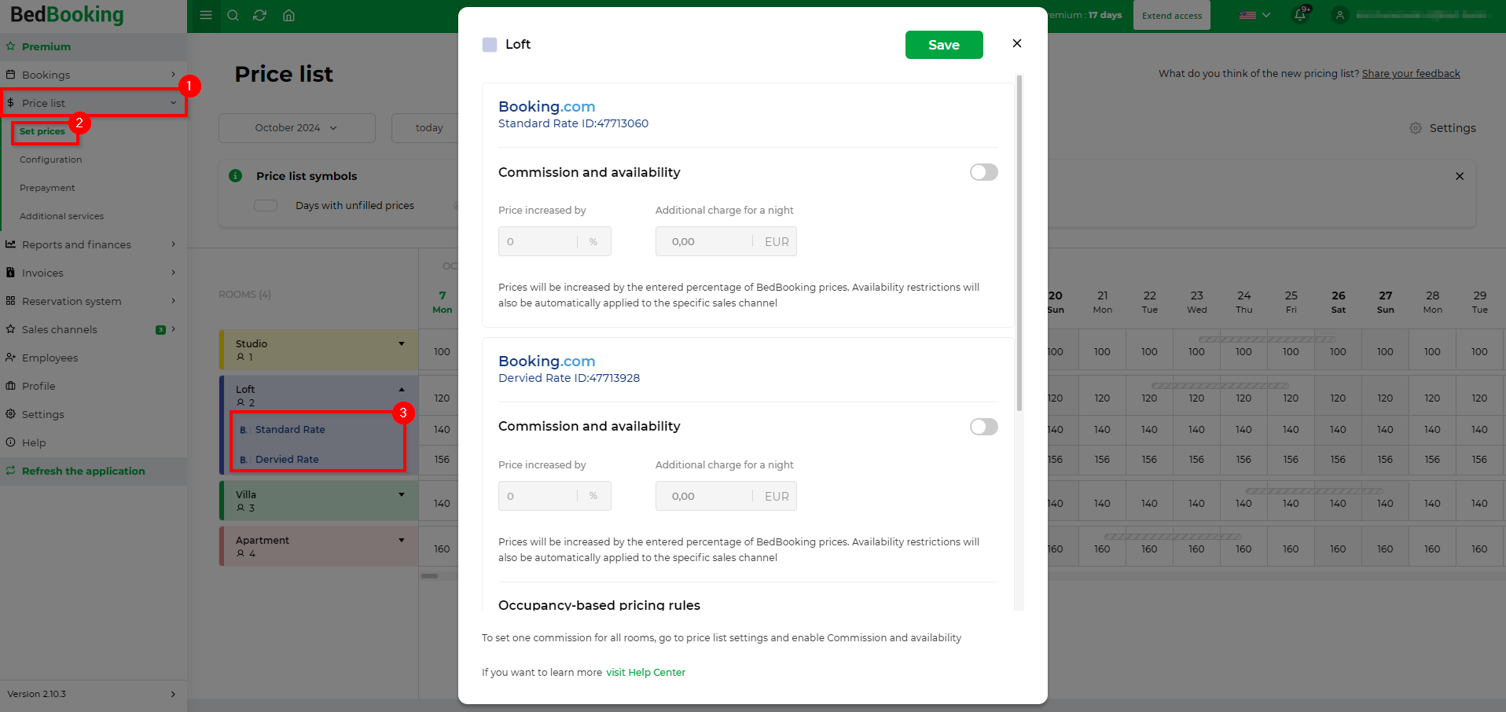Screen dimensions: 1506x712
Task: Click the Employees person icon
Action: pyautogui.click(x=11, y=358)
